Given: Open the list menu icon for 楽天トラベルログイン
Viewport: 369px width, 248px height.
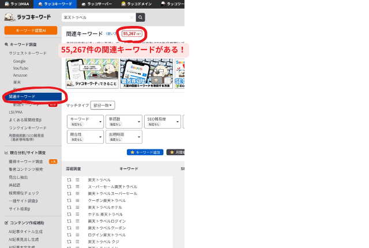Looking at the screenshot, I should coord(77,221).
